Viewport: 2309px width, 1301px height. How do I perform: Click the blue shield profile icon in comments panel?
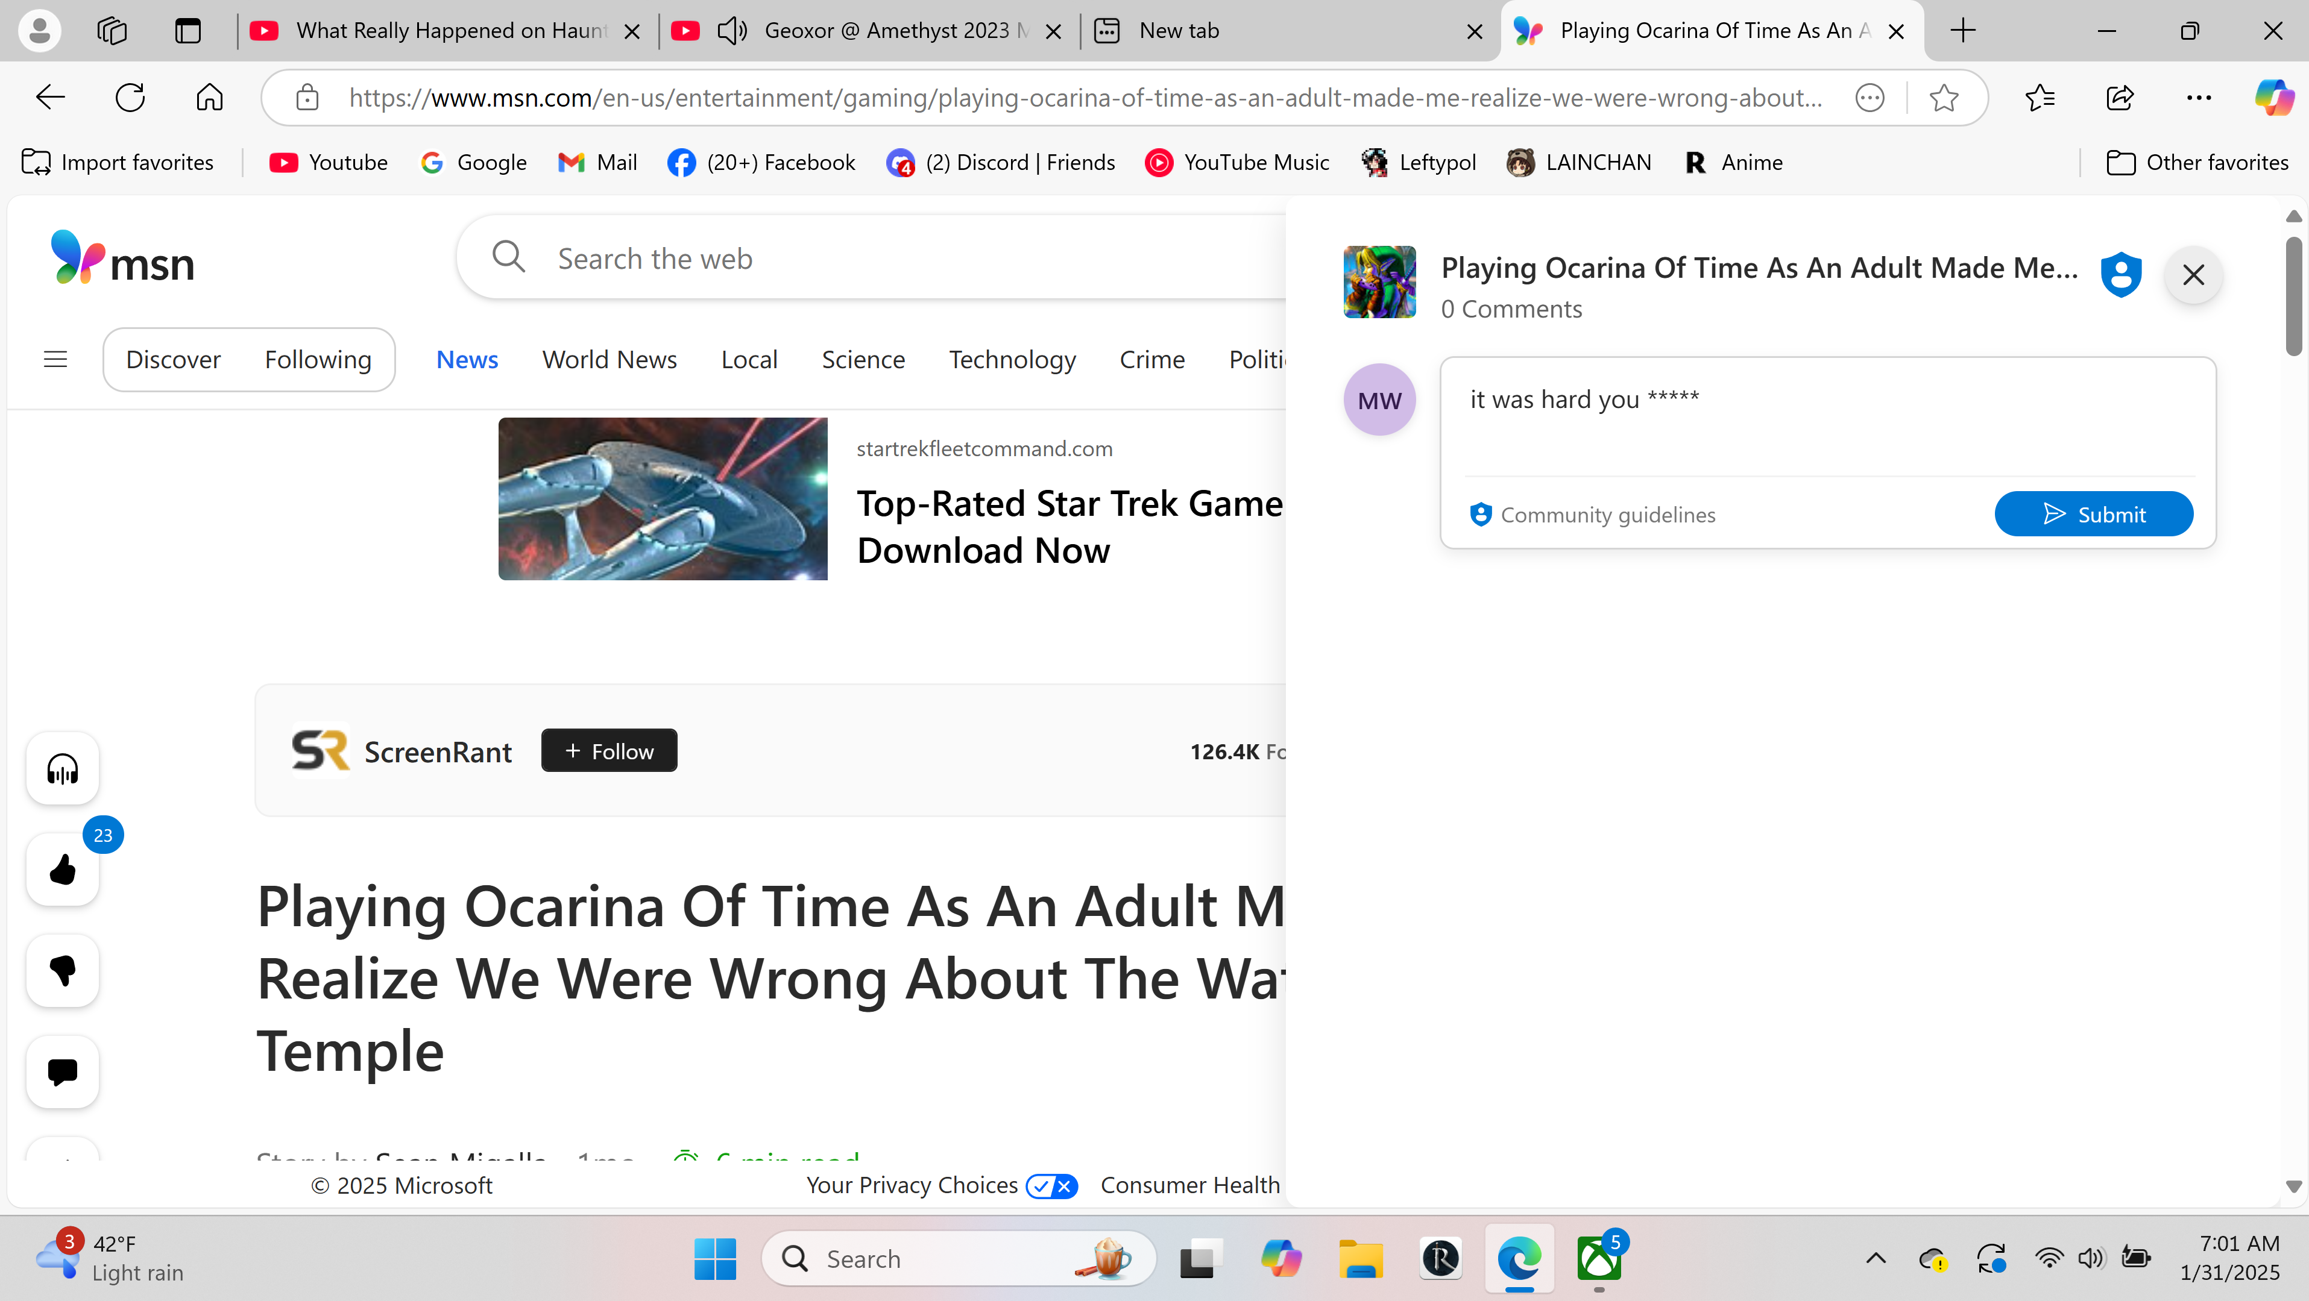click(2121, 274)
